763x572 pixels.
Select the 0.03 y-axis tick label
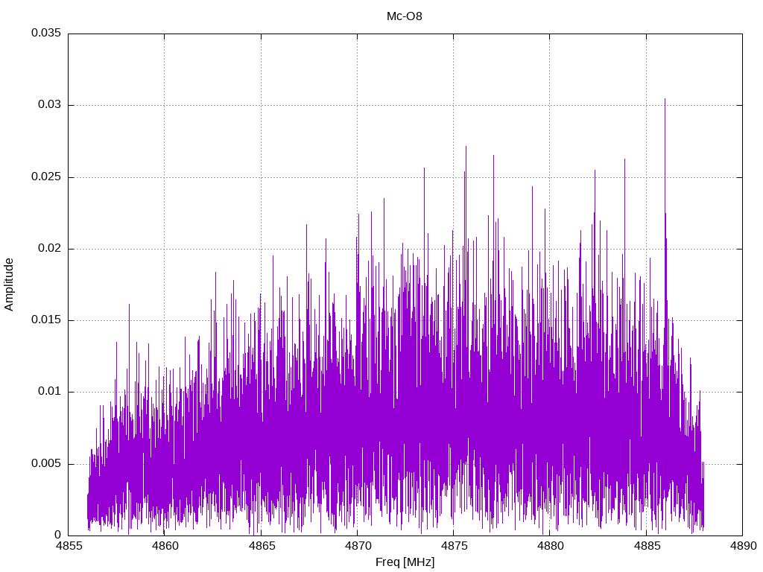48,105
